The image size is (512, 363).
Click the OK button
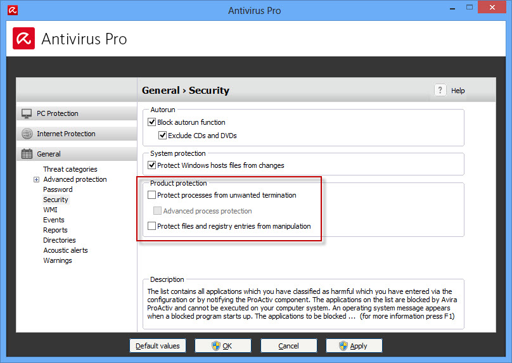[223, 346]
